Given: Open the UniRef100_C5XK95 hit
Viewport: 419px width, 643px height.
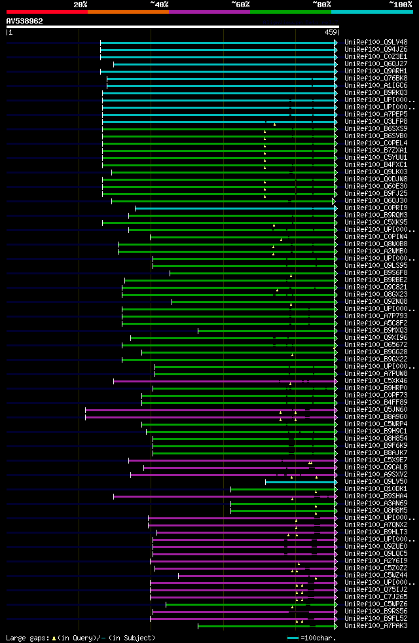Looking at the screenshot, I should 376,222.
